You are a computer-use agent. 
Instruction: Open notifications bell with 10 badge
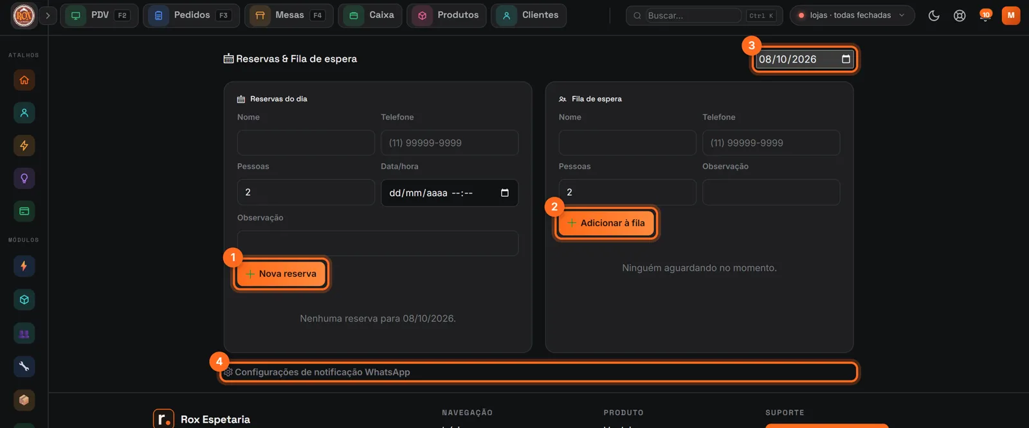[985, 15]
